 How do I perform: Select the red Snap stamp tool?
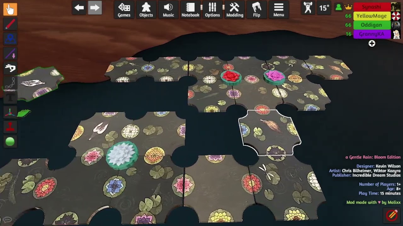[10, 127]
